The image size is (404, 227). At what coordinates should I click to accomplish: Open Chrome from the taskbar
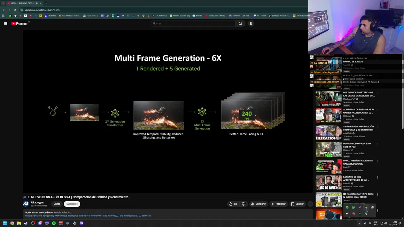12,223
